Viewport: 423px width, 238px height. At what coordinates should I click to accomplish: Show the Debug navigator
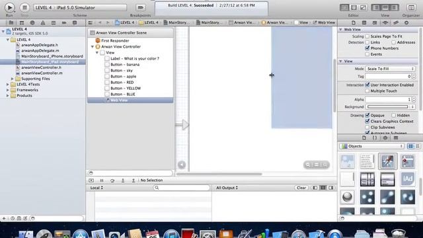click(54, 22)
